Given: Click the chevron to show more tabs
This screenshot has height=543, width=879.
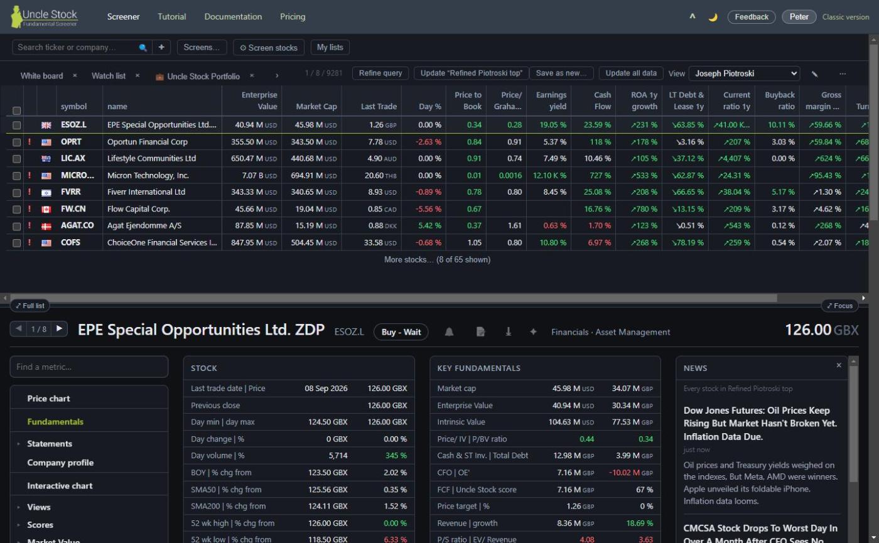Looking at the screenshot, I should click(277, 76).
